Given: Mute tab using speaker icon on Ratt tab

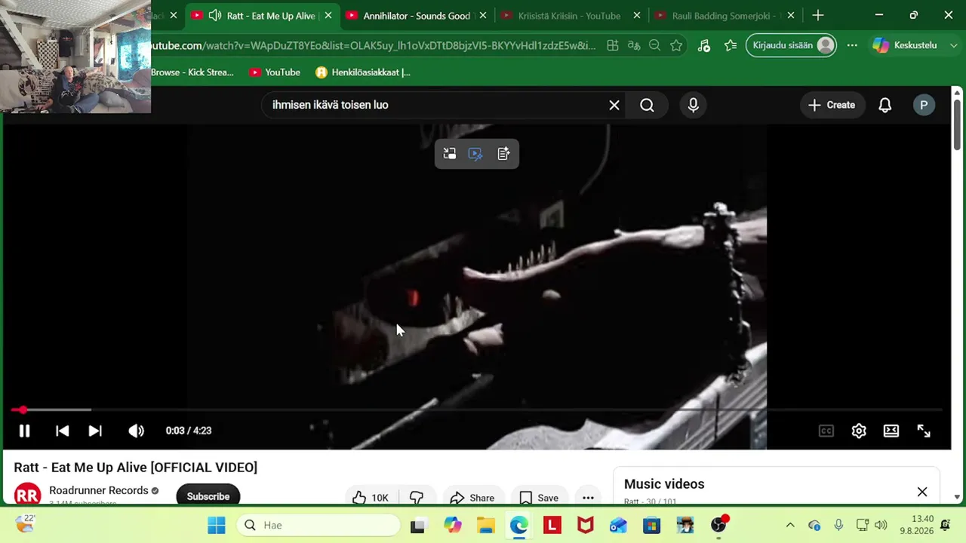Looking at the screenshot, I should tap(214, 16).
